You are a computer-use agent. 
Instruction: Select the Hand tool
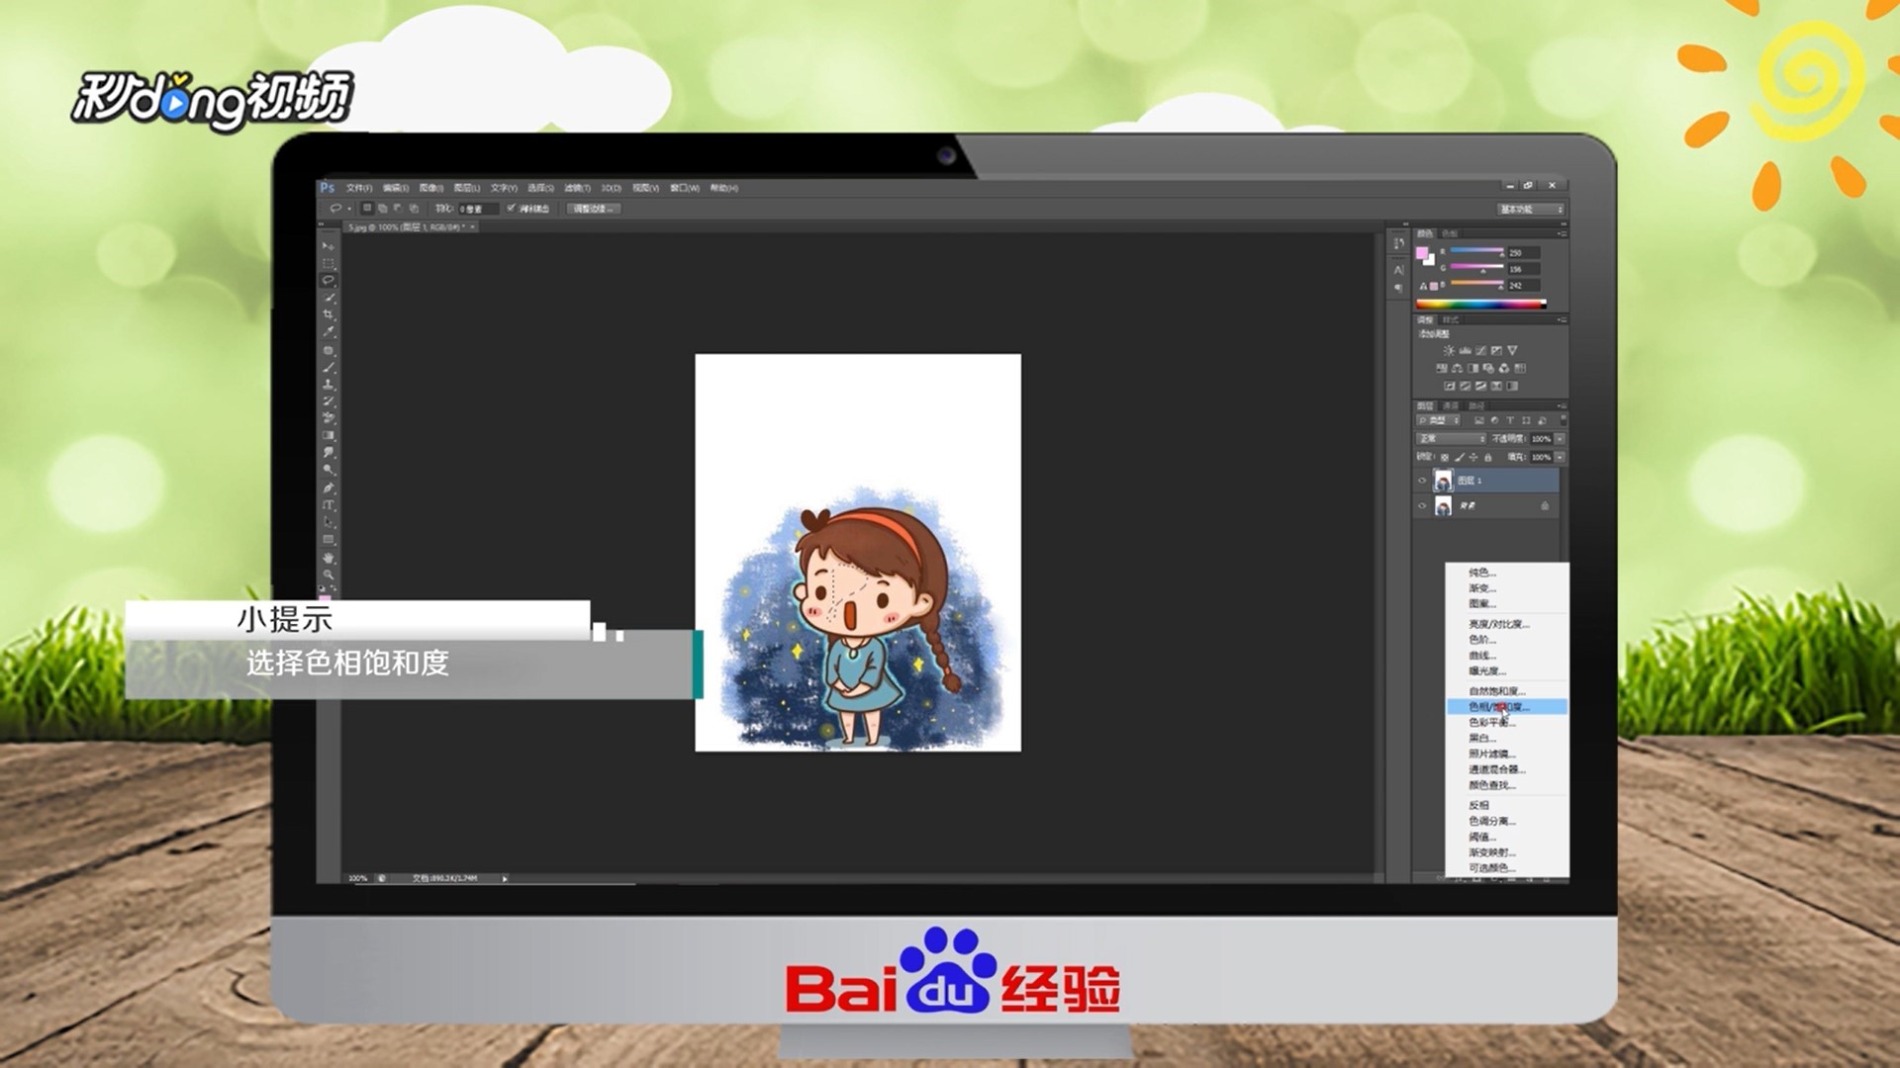point(329,558)
